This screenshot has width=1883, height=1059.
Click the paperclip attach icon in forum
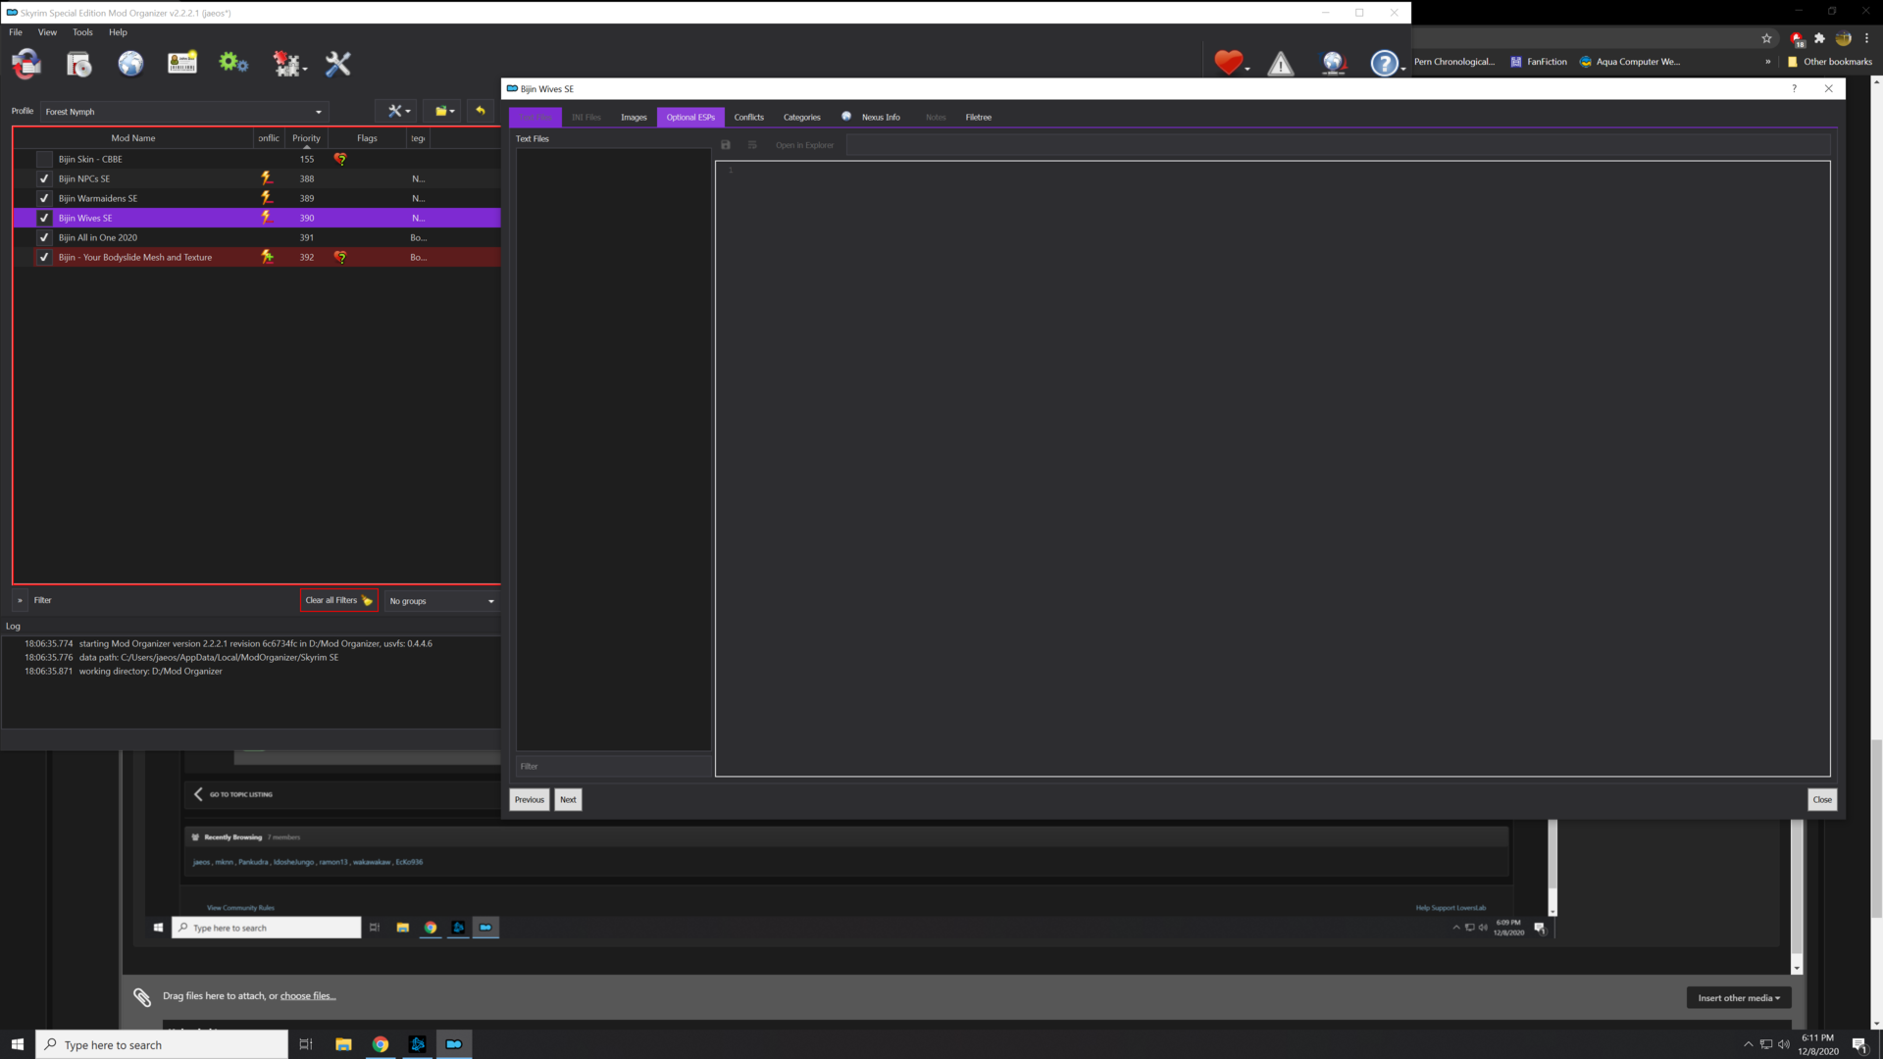tap(142, 997)
